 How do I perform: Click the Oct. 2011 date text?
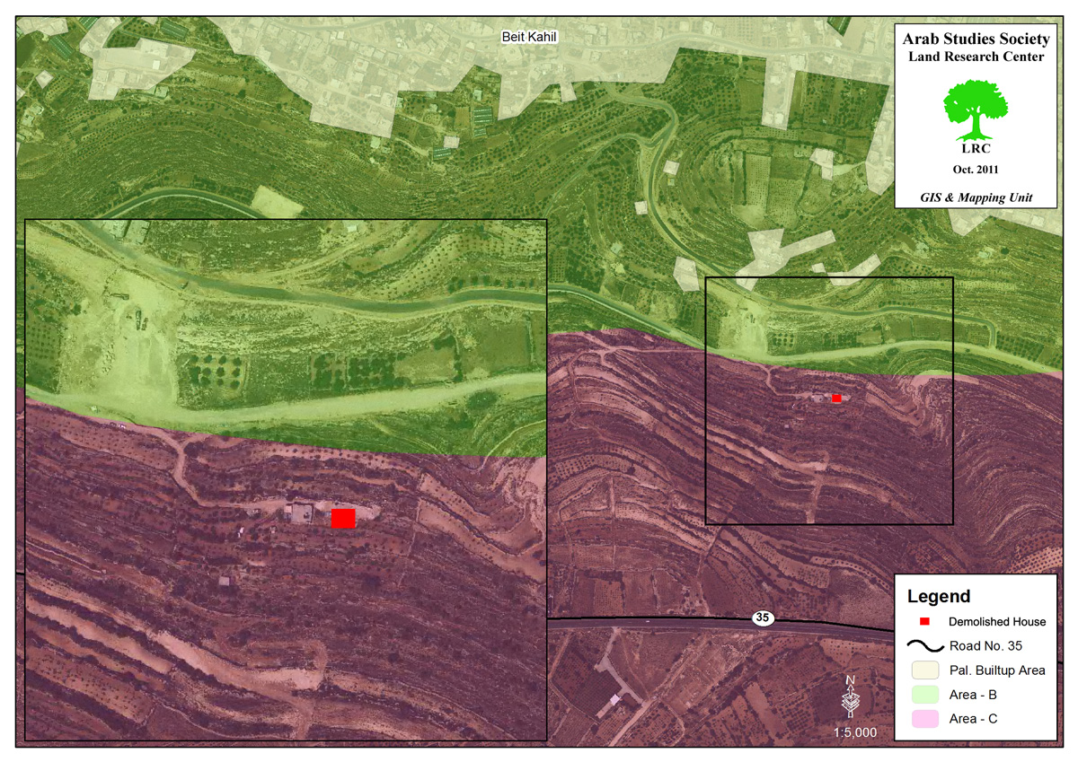[x=976, y=169]
